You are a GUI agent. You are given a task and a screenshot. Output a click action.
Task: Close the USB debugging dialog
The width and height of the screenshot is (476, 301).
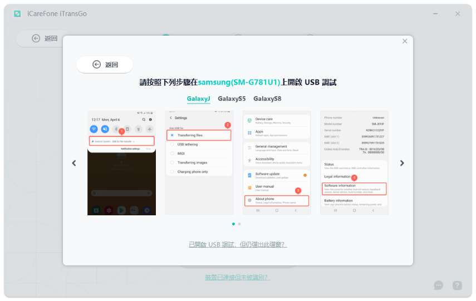click(405, 41)
